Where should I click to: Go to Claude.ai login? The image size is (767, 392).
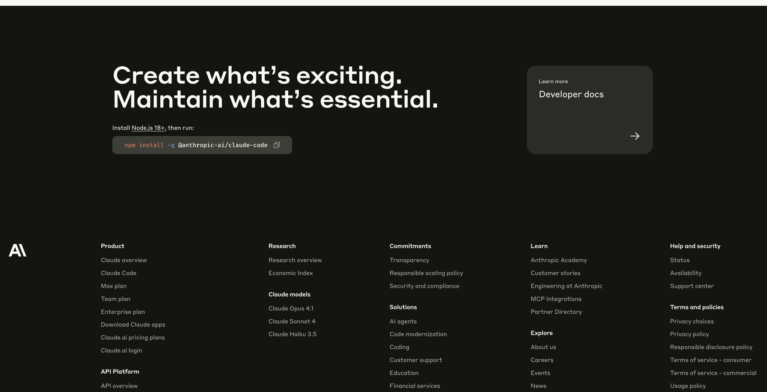pyautogui.click(x=121, y=350)
